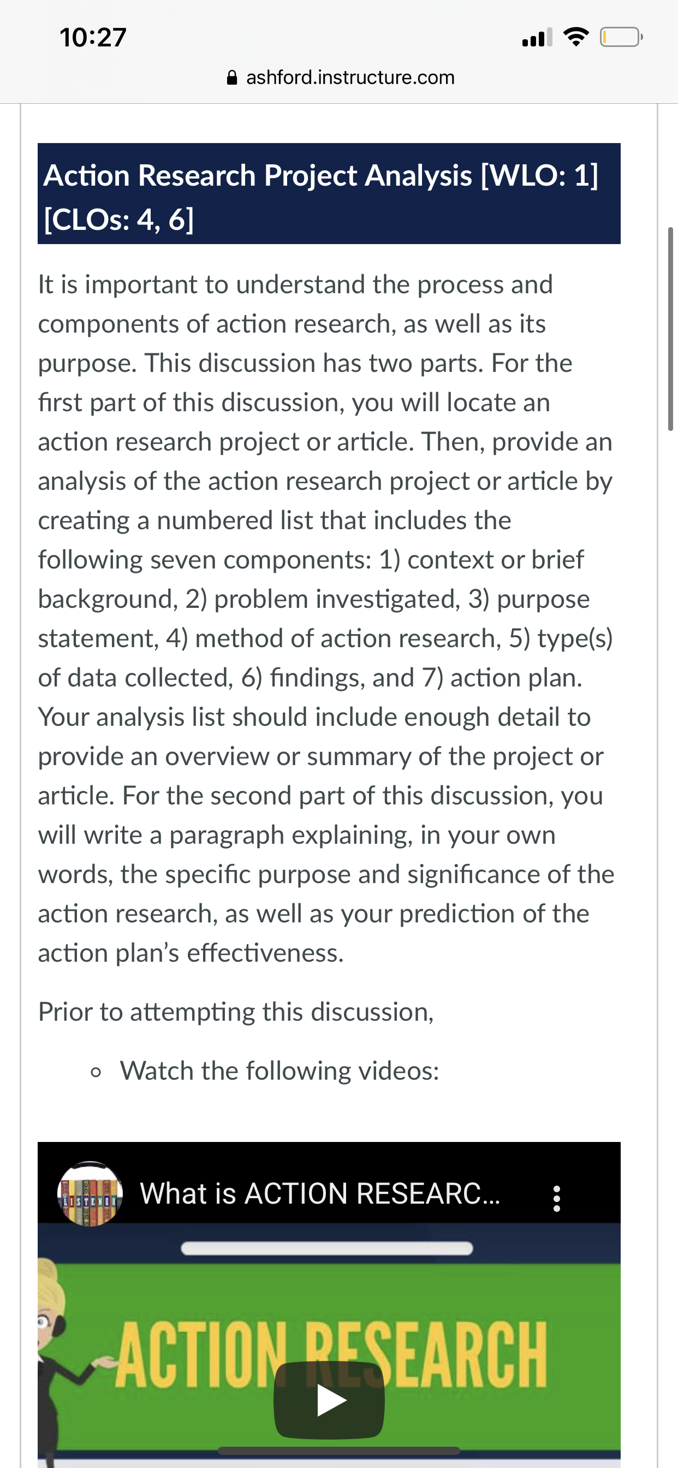Tap the Wi-Fi status icon

coord(576,38)
